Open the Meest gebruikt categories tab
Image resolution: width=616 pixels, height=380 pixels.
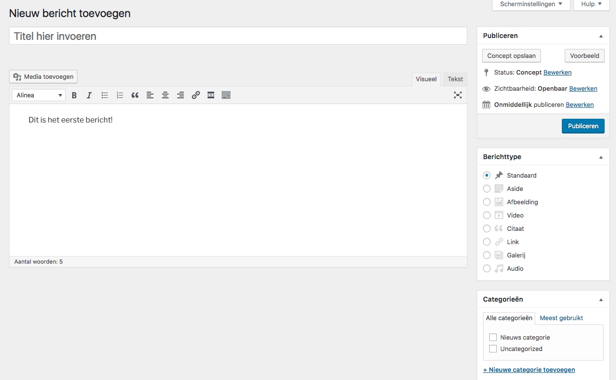561,318
